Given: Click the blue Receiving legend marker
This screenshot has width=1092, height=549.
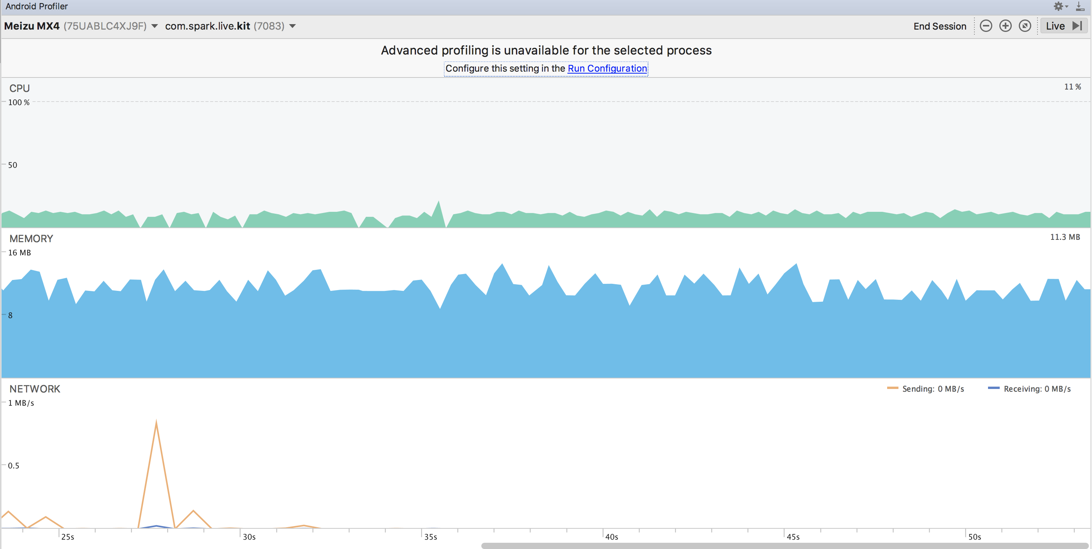Looking at the screenshot, I should (993, 388).
